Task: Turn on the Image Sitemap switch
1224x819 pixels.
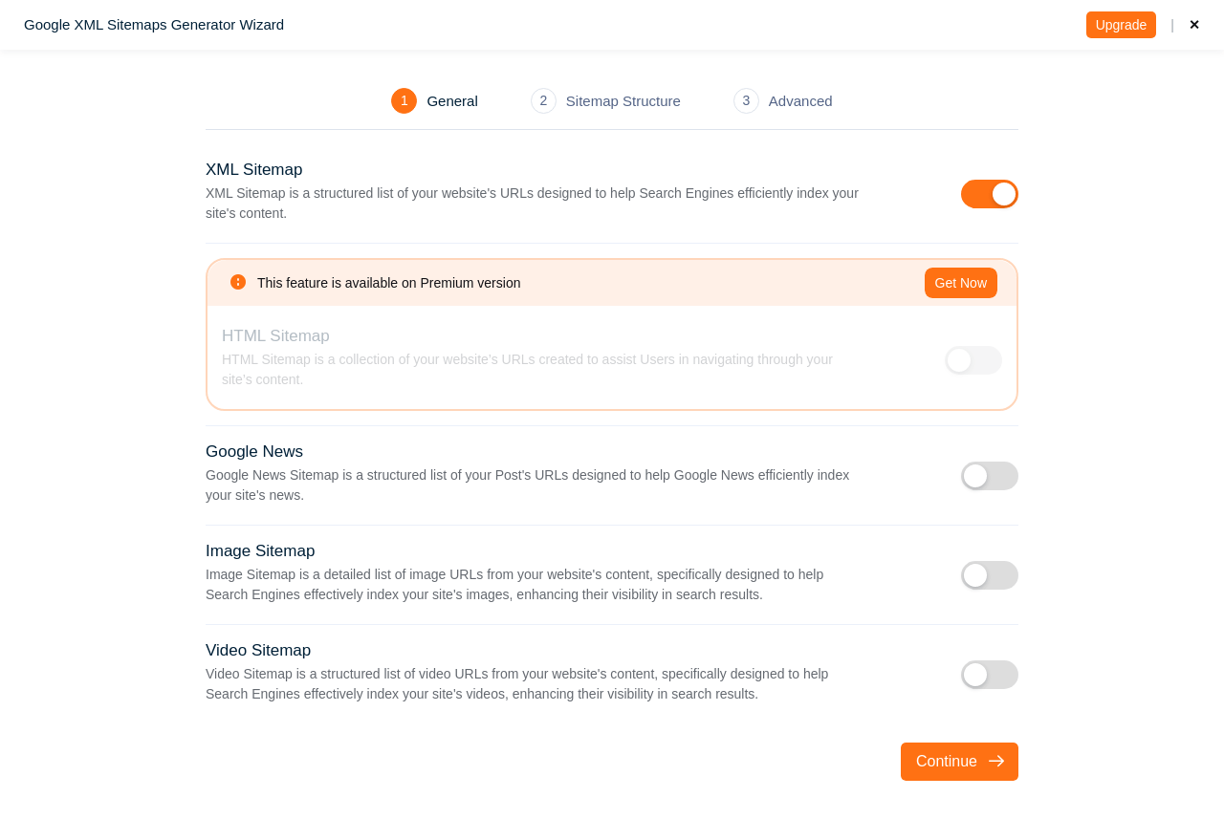Action: pyautogui.click(x=989, y=575)
